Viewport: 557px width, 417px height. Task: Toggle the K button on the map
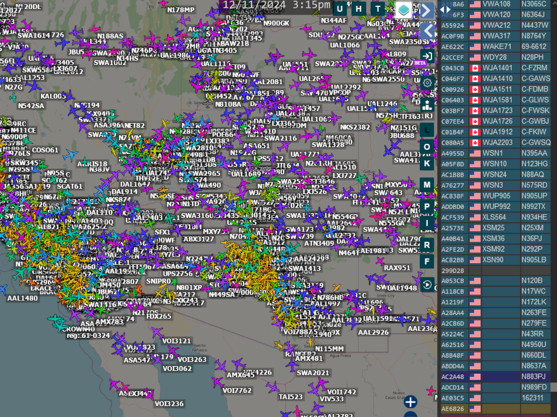427,164
